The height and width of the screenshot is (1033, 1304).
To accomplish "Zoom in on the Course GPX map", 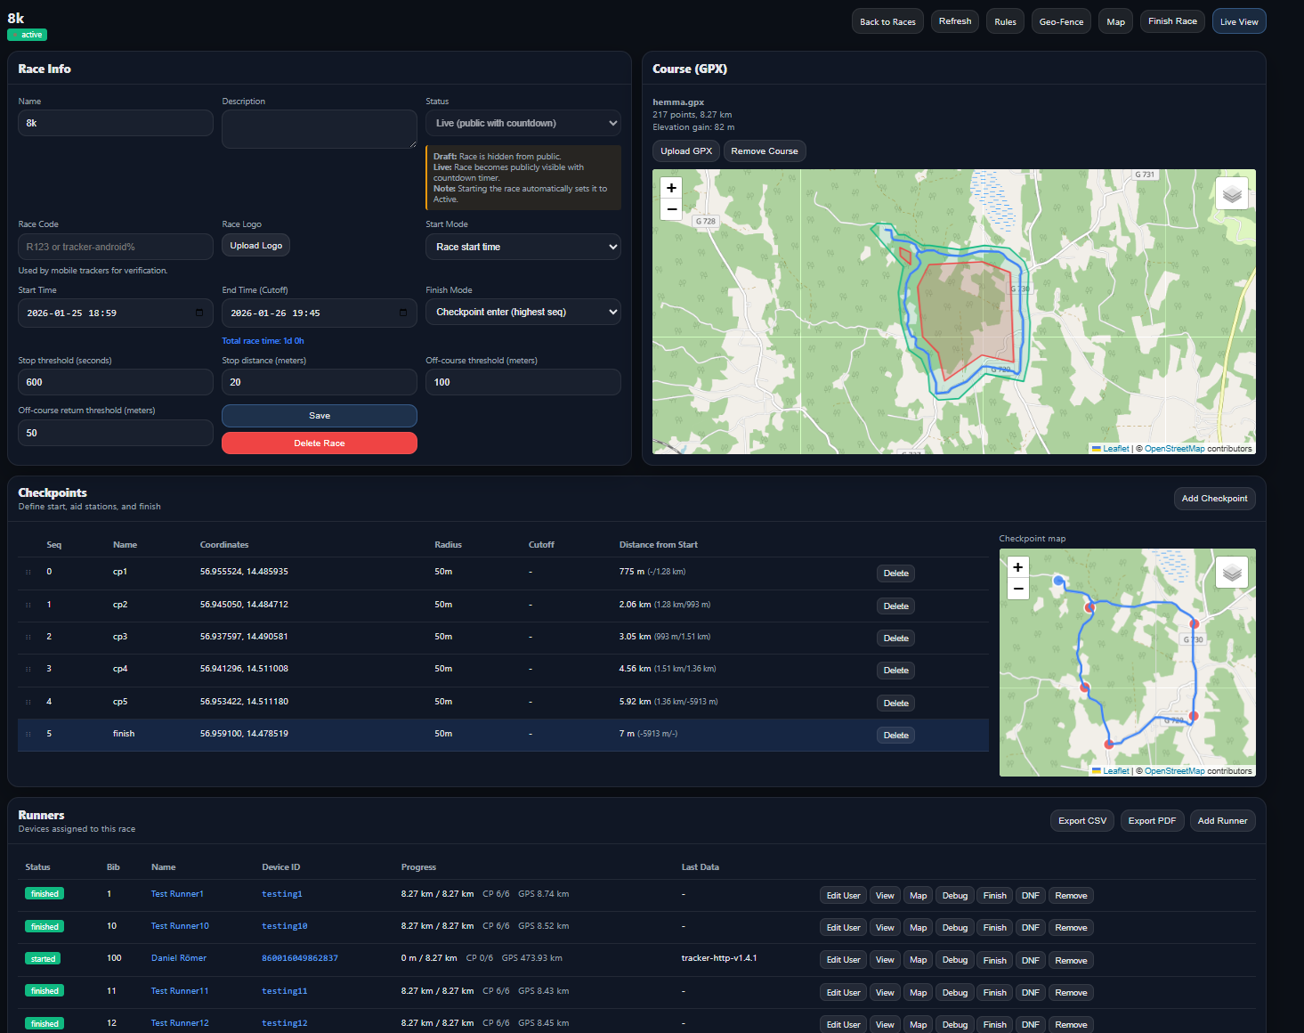I will (670, 188).
